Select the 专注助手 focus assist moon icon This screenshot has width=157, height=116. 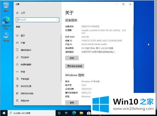pyautogui.click(x=17, y=57)
